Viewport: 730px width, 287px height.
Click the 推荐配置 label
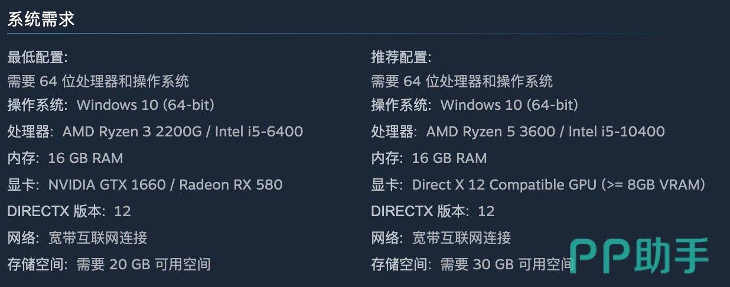click(x=401, y=57)
